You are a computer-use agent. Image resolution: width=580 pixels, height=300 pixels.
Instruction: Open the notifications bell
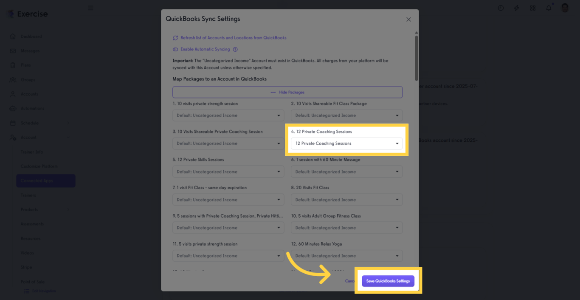(x=549, y=8)
